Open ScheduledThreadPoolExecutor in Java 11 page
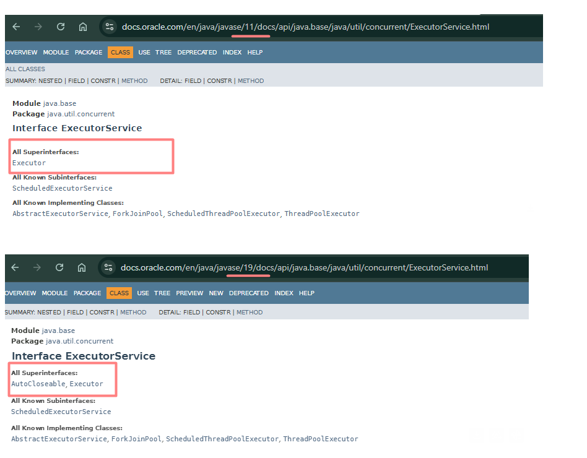 pyautogui.click(x=224, y=214)
